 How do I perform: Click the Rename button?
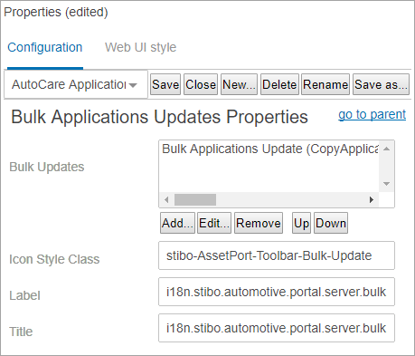click(x=325, y=84)
